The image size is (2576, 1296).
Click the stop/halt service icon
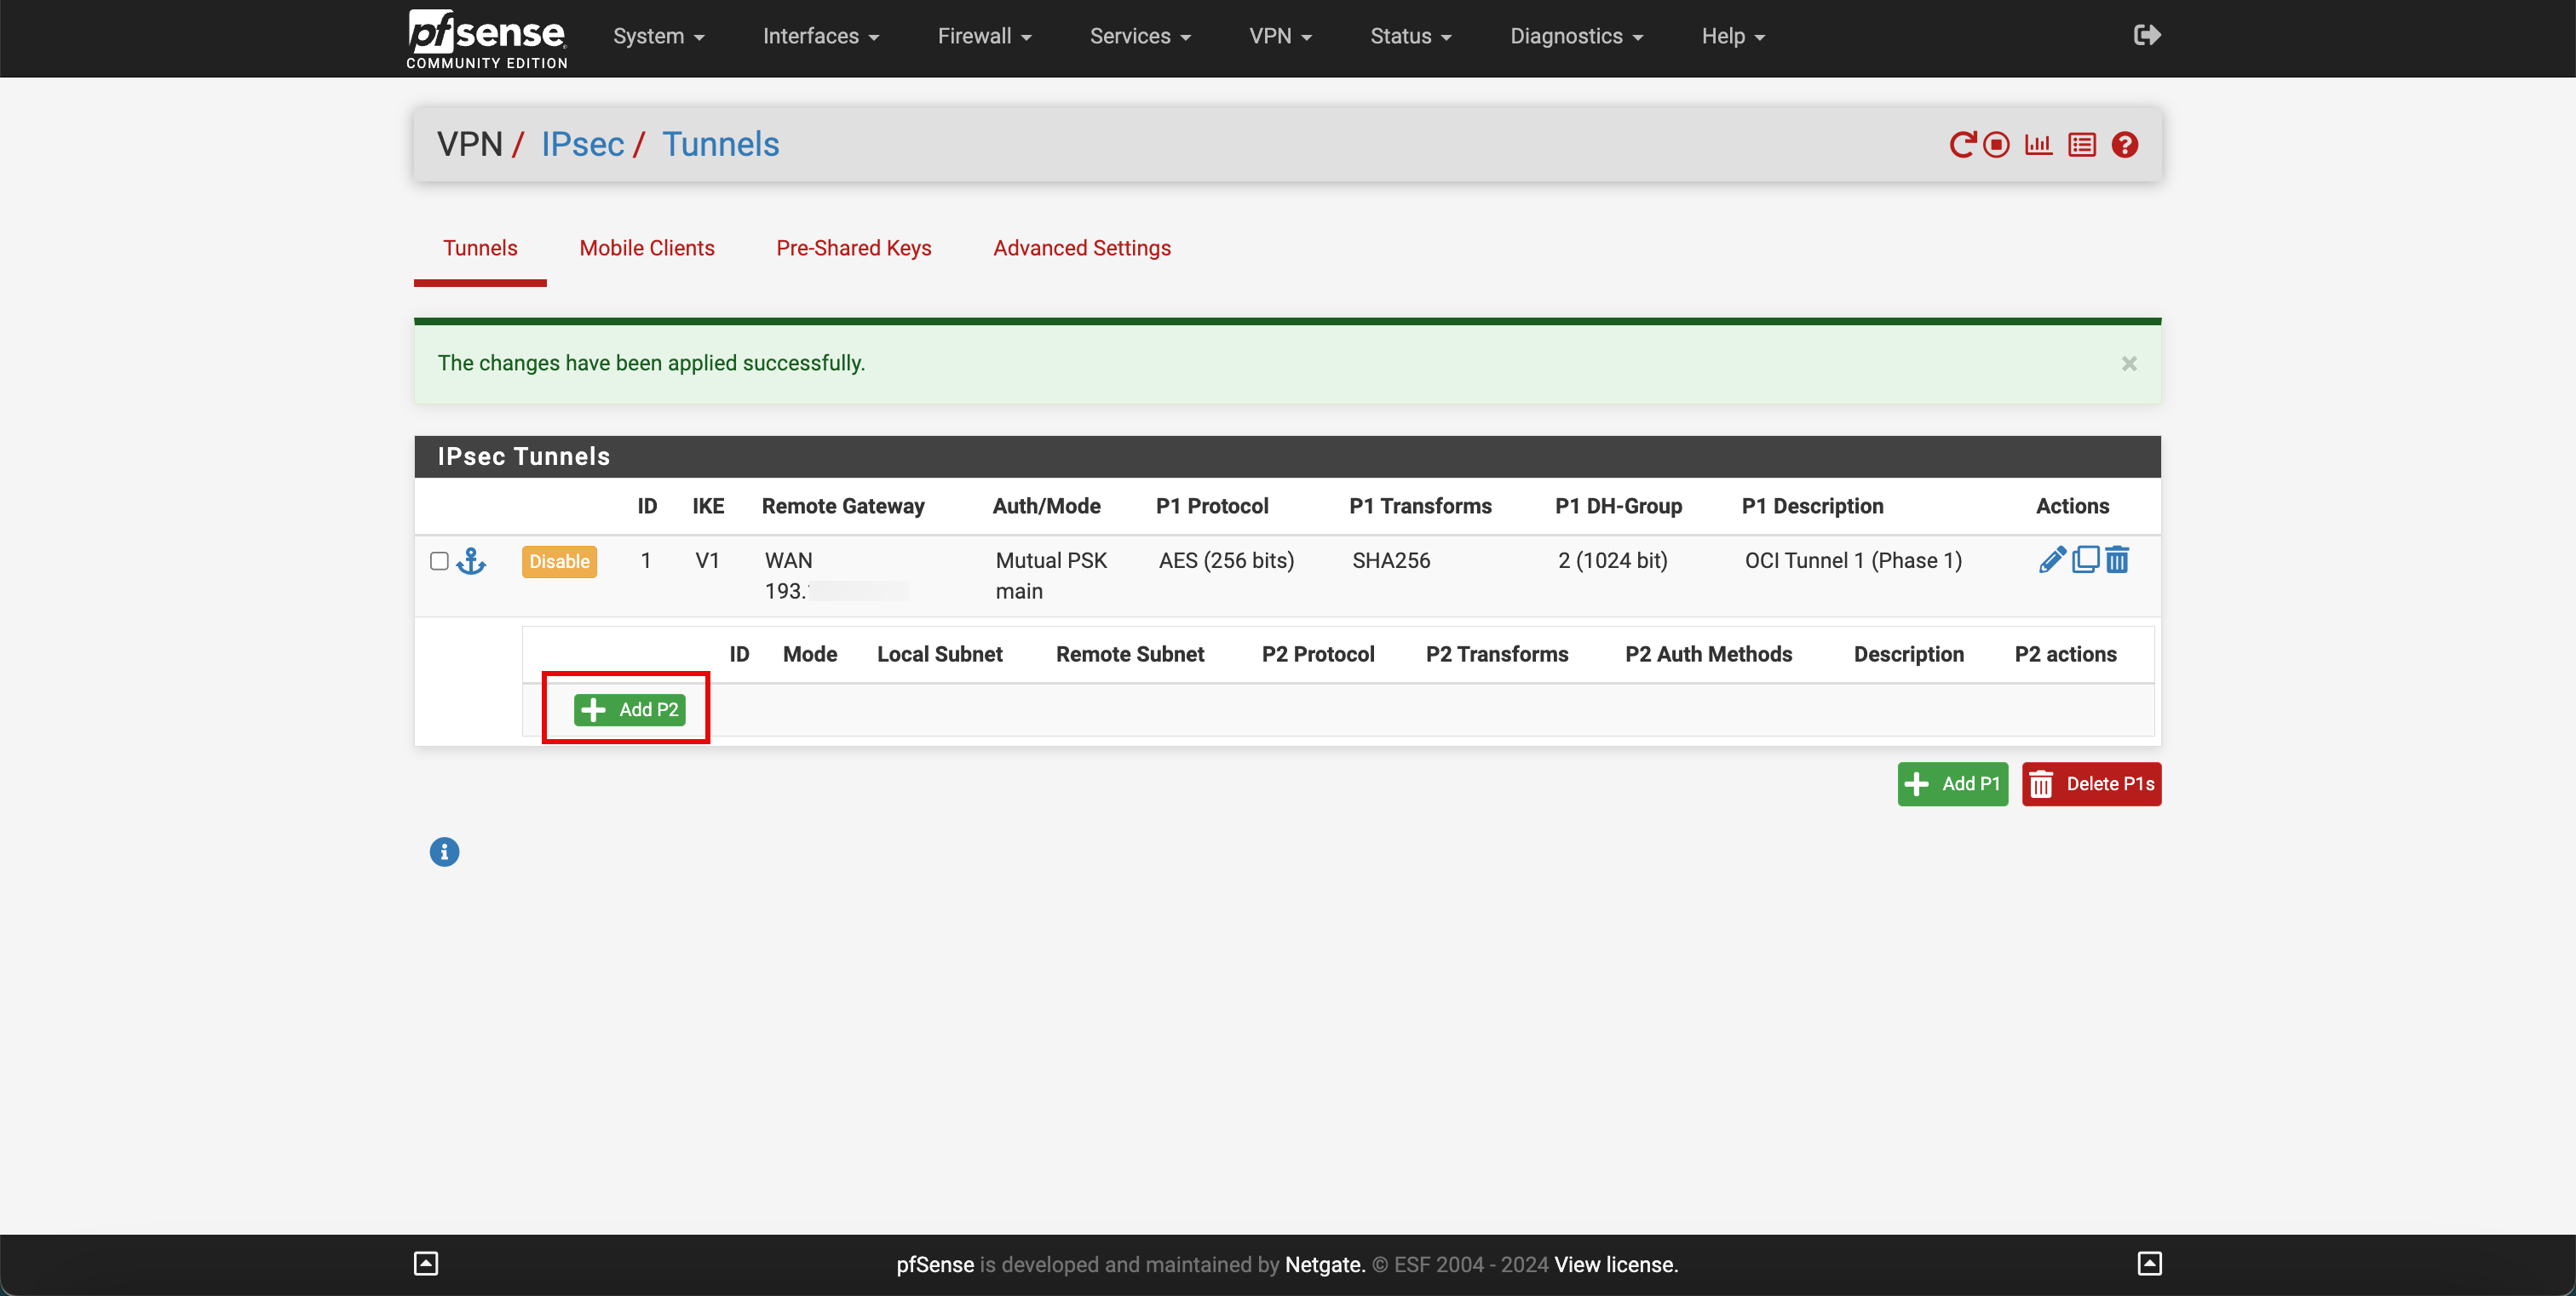point(1996,144)
